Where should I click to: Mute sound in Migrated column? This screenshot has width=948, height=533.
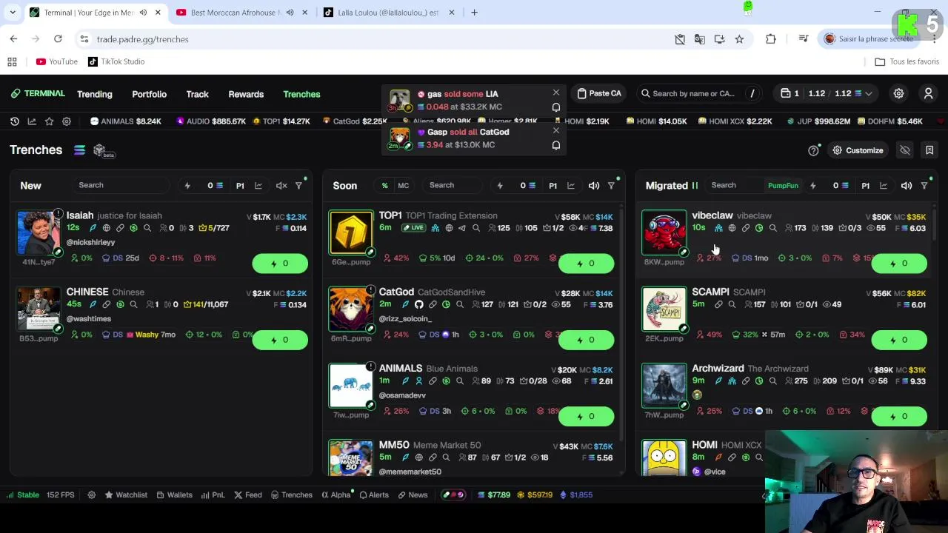click(907, 186)
